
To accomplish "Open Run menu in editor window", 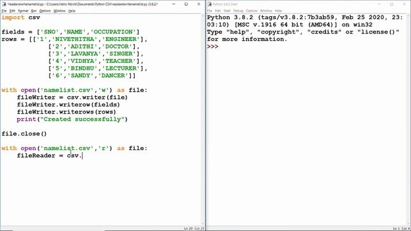I will point(34,11).
